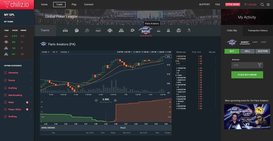Click order book row with size 4.17135266
The width and height of the screenshot is (273, 141).
click(196, 108)
